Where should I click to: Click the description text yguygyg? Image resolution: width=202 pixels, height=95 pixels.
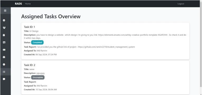pyautogui.click(x=40, y=73)
